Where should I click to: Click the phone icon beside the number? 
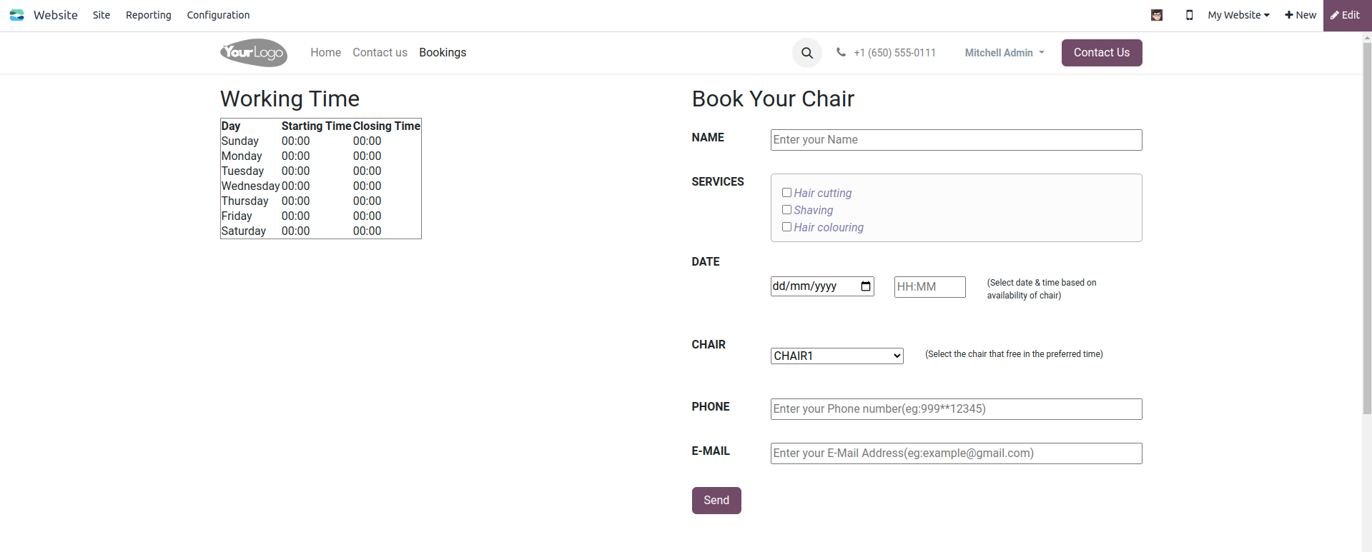841,52
